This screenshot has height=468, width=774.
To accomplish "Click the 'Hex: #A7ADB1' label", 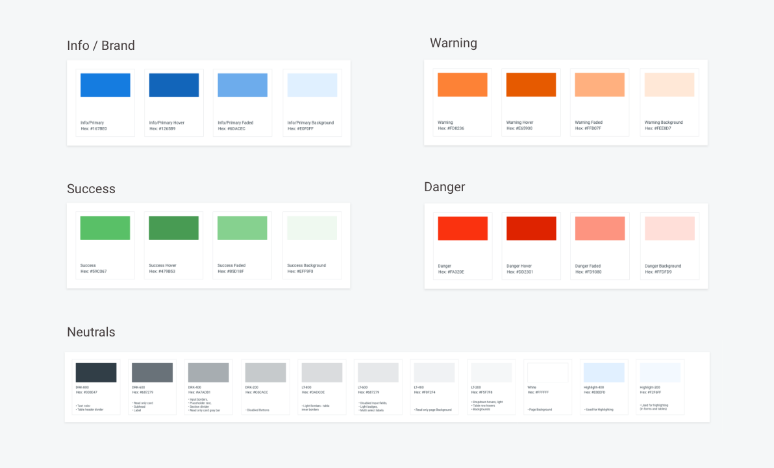I will click(199, 393).
